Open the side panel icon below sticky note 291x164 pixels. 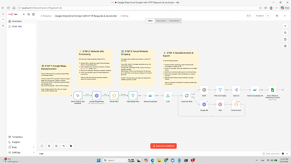tap(285, 46)
